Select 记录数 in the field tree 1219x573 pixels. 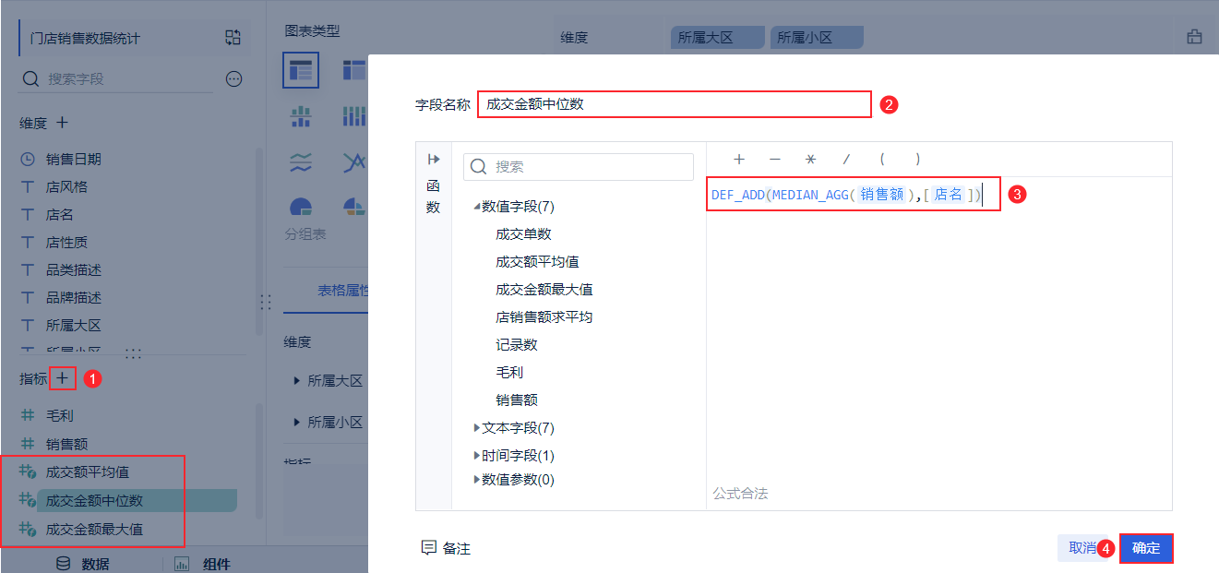click(x=516, y=345)
